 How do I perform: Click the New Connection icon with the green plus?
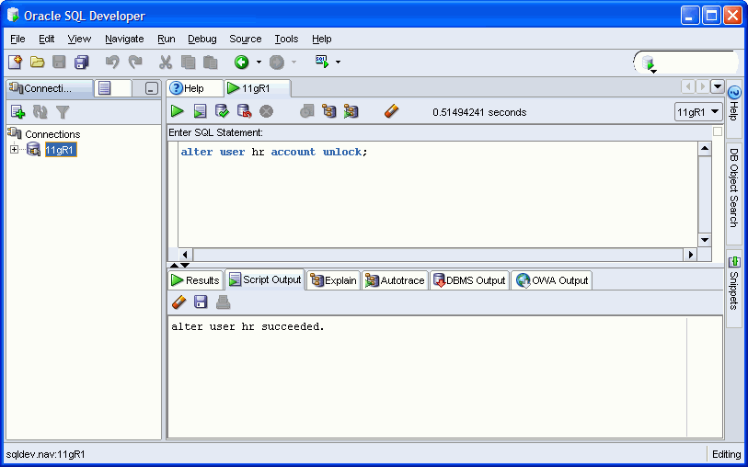(17, 112)
